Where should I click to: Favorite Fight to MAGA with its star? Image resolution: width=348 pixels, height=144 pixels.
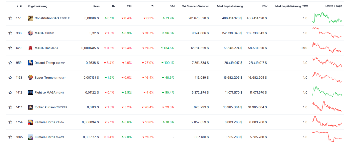point(10,92)
